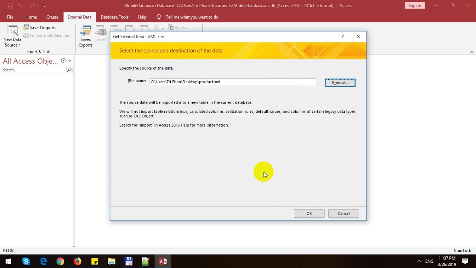Switch to the Create tab
The image size is (476, 268).
click(x=52, y=17)
